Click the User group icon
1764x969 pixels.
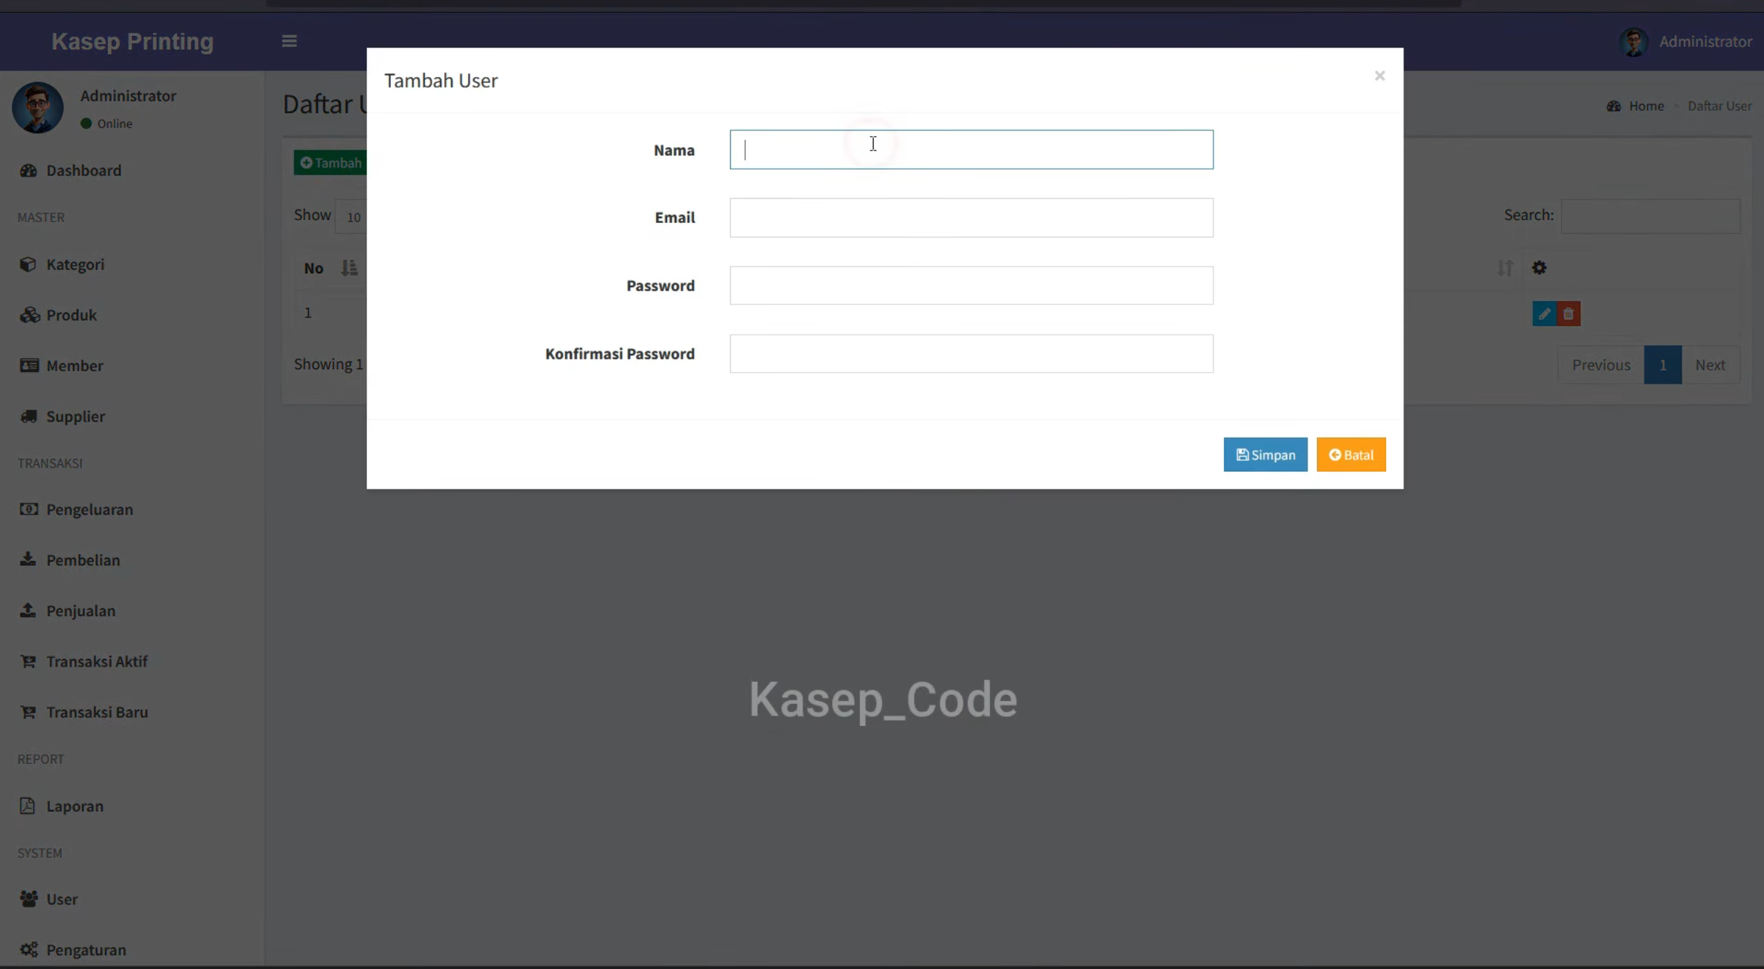[29, 899]
